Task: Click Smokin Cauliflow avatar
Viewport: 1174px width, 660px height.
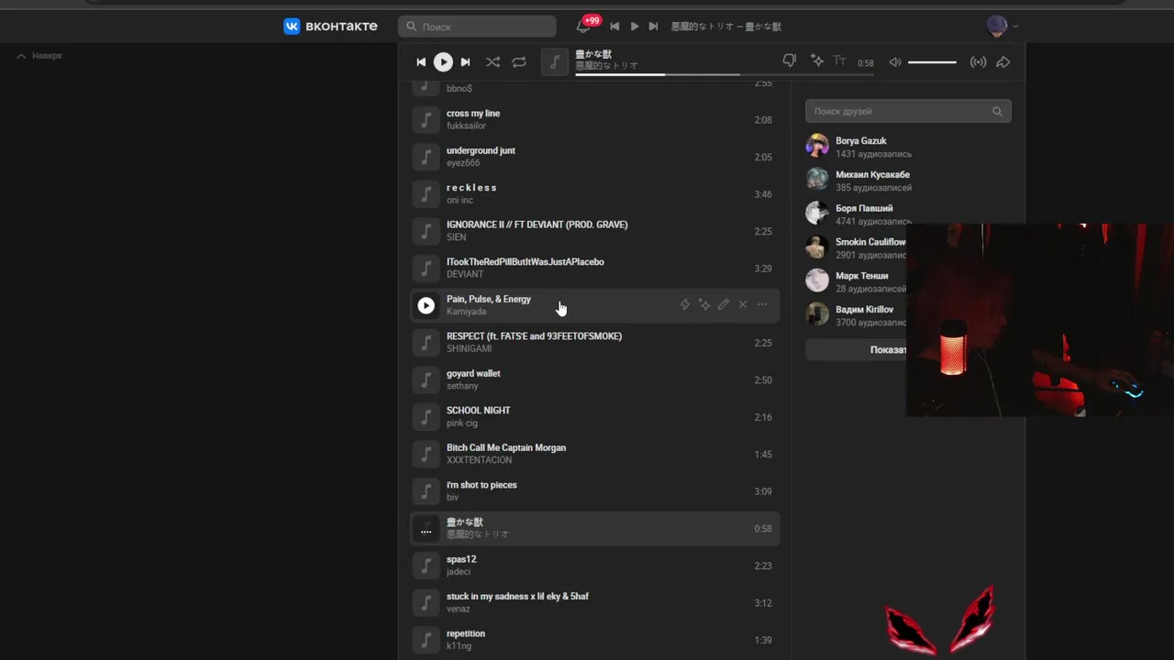Action: click(817, 247)
